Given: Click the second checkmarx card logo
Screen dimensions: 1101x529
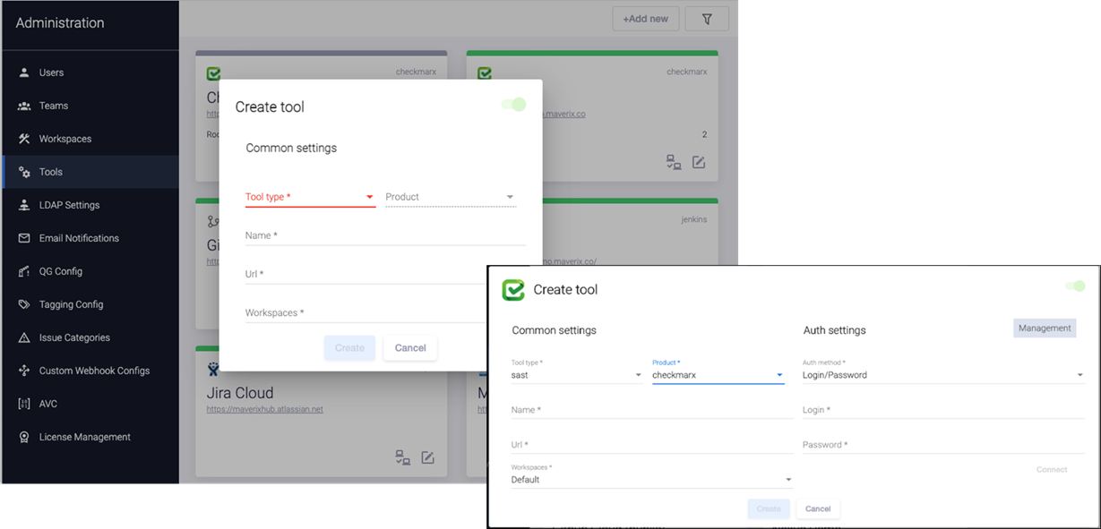Looking at the screenshot, I should [x=485, y=73].
